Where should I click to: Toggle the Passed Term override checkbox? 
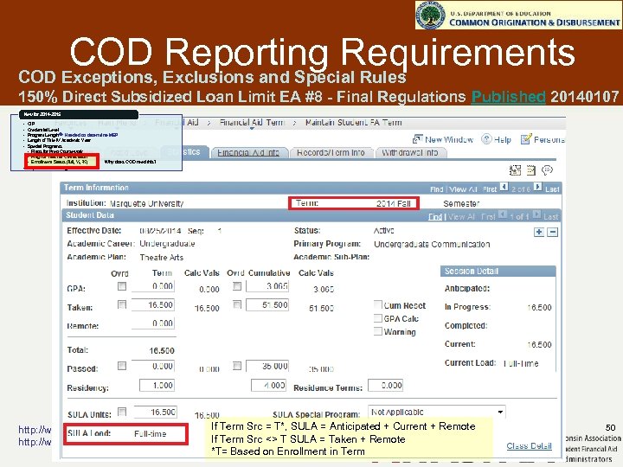(x=122, y=366)
